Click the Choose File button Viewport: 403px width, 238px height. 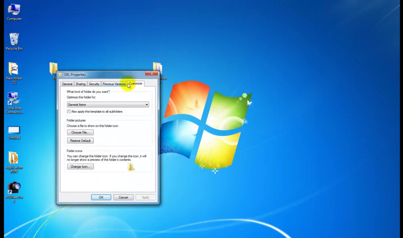tap(80, 133)
